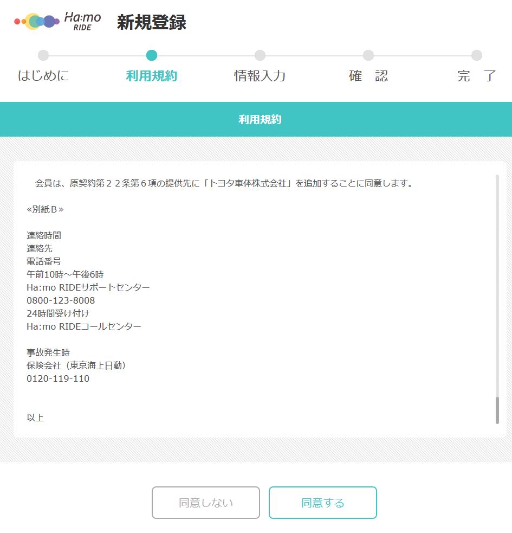
Task: Click the 事故発生時 line
Action: (48, 352)
